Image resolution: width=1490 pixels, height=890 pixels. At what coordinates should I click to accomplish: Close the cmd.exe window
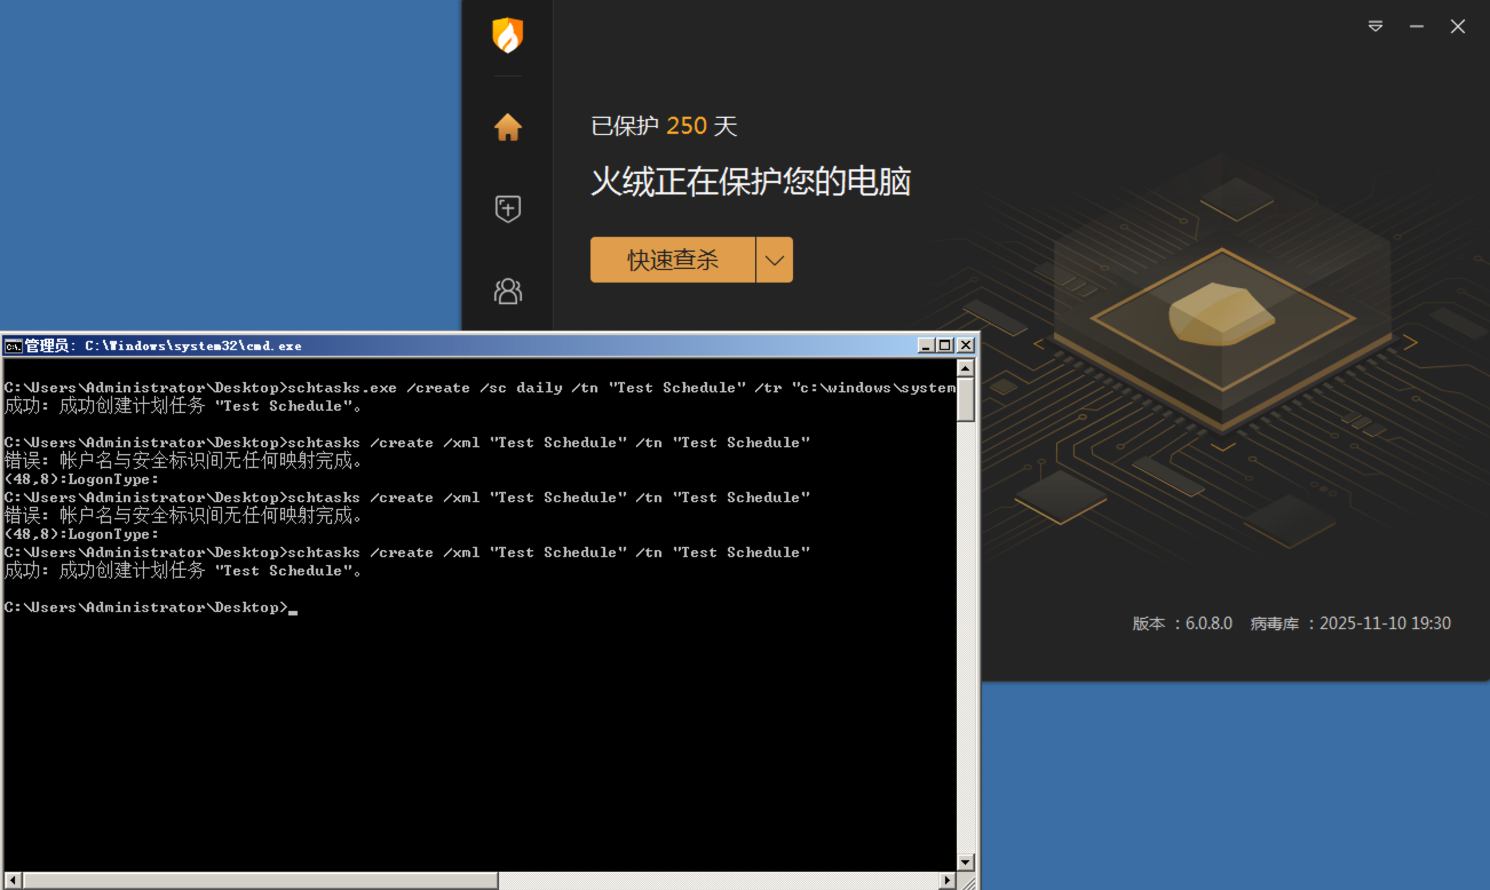tap(966, 345)
